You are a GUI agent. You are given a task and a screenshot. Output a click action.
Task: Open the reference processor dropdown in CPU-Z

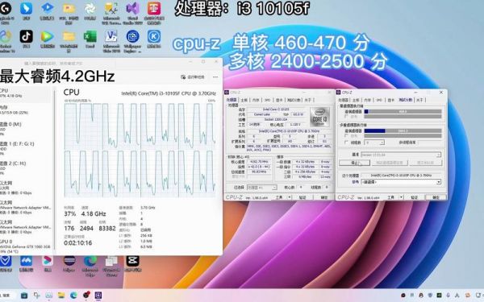pyautogui.click(x=401, y=182)
